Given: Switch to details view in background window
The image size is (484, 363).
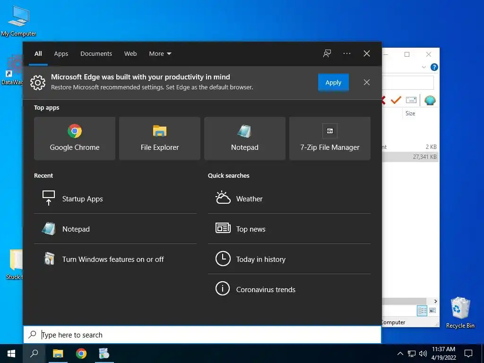Looking at the screenshot, I should point(422,311).
